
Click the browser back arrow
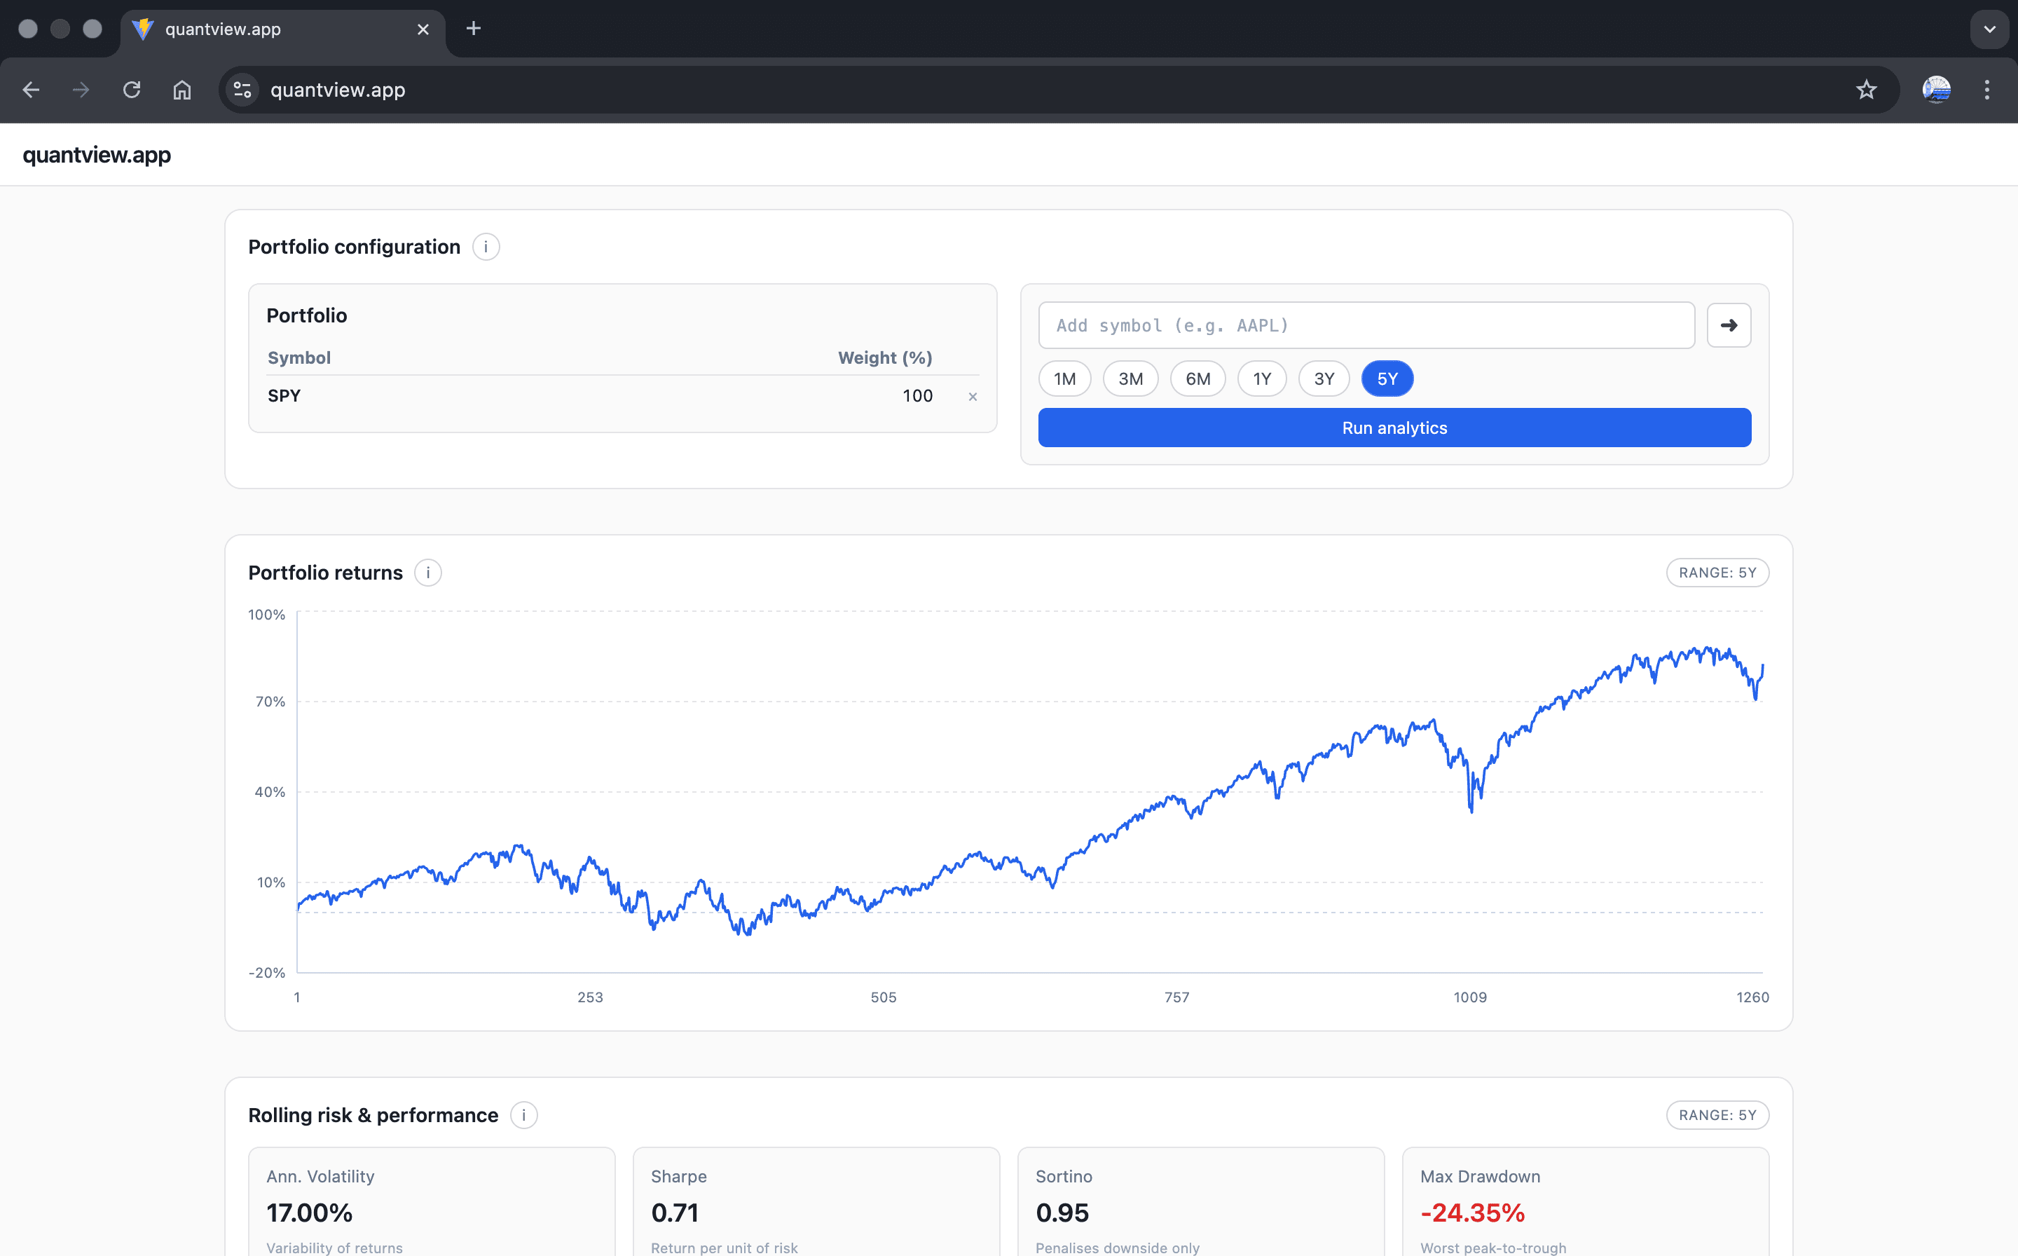[32, 90]
